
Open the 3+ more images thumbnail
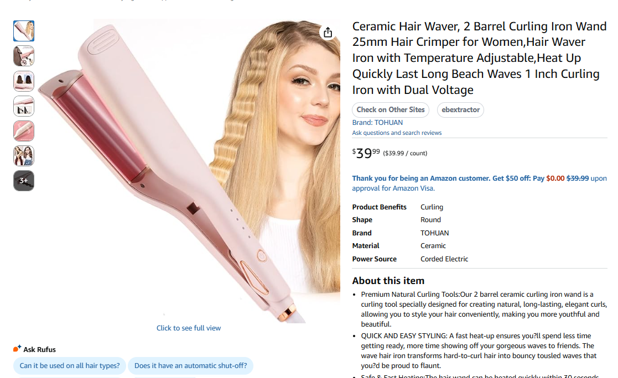24,181
